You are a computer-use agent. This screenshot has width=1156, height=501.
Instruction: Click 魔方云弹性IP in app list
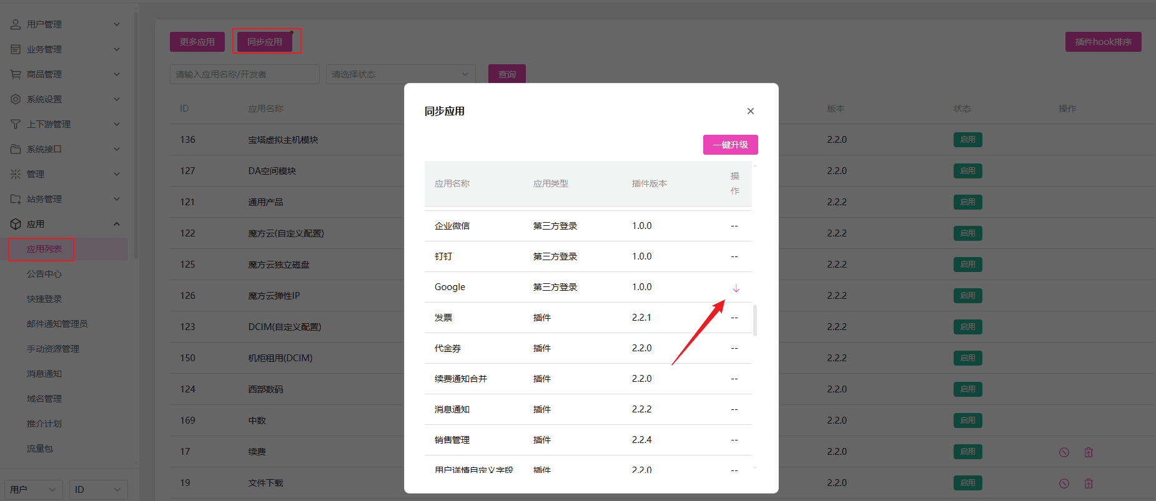[x=274, y=296]
